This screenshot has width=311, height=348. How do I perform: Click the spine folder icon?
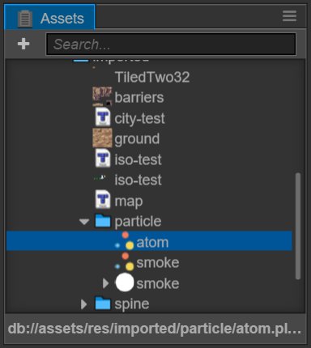pos(103,303)
